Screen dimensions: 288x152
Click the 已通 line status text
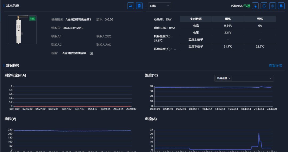tap(247, 6)
